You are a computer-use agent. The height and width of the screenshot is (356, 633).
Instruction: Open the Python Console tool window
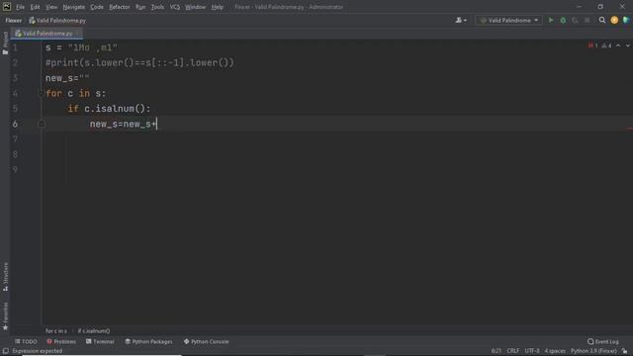click(207, 341)
